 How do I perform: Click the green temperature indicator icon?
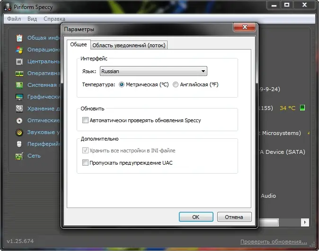click(x=302, y=108)
